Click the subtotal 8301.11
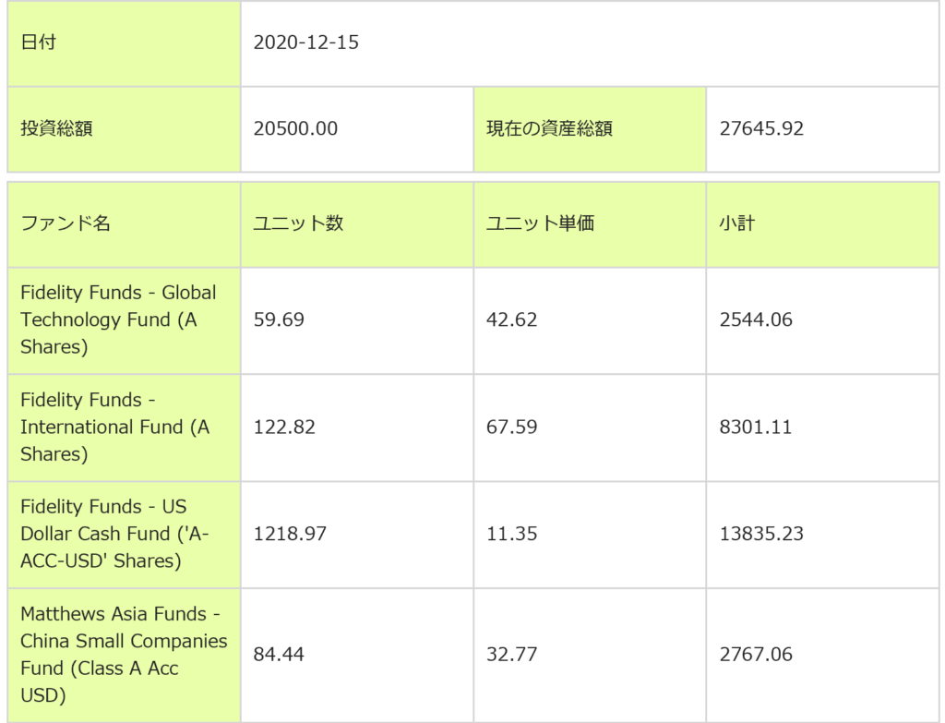This screenshot has height=723, width=945. (x=756, y=427)
